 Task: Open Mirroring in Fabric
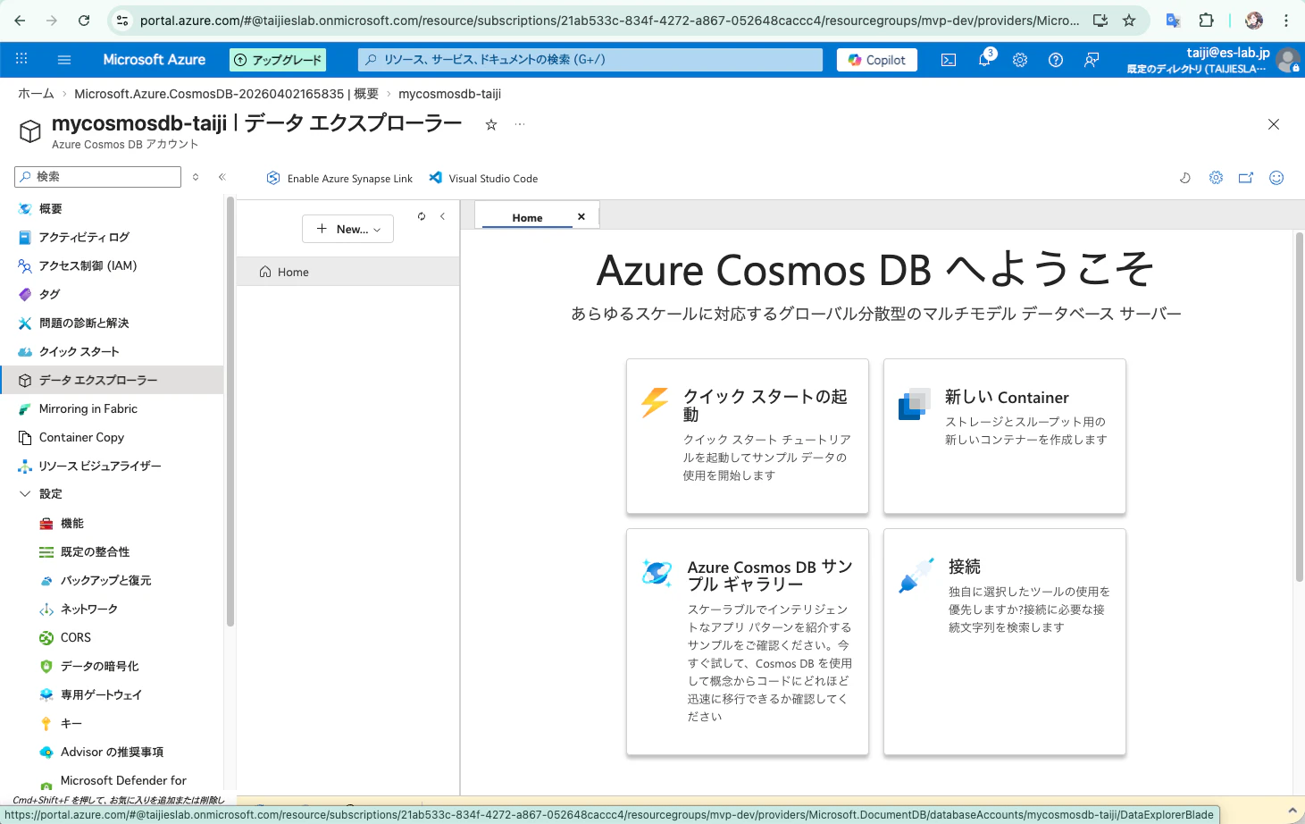coord(112,408)
